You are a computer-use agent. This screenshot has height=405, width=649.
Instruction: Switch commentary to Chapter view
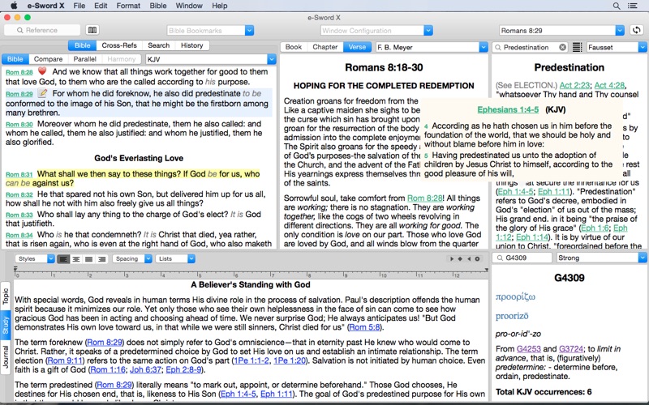click(325, 47)
